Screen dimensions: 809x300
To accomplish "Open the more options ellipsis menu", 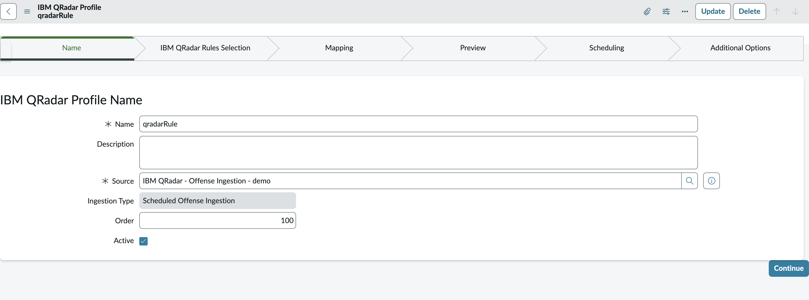I will [685, 11].
